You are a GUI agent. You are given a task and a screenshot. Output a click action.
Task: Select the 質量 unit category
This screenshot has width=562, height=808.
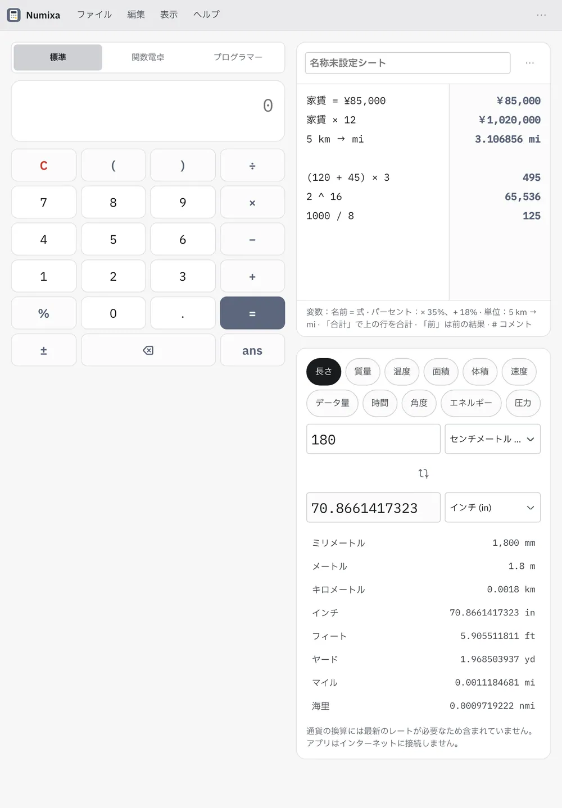tap(363, 372)
